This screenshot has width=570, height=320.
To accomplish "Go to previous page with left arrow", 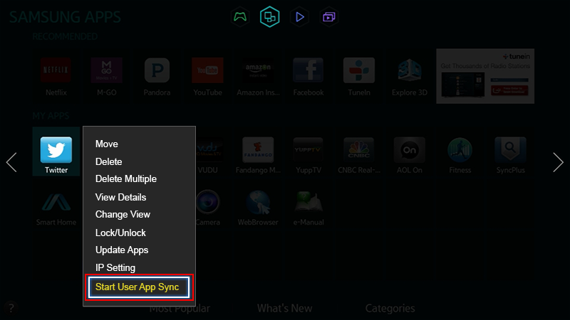I will click(x=11, y=163).
